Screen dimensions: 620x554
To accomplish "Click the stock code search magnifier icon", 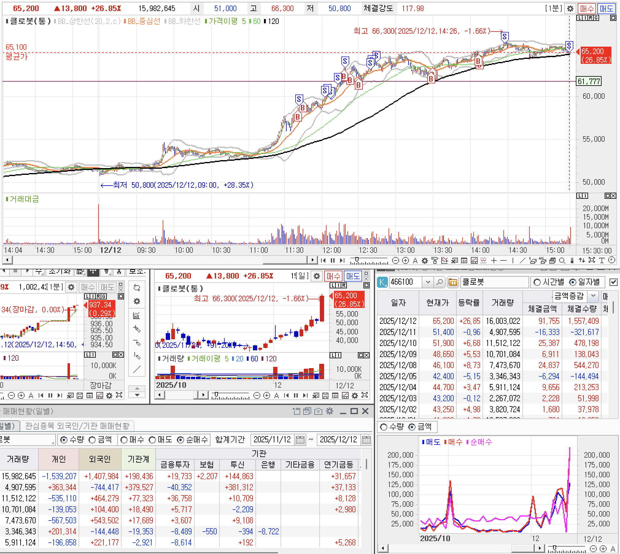I will tap(440, 282).
